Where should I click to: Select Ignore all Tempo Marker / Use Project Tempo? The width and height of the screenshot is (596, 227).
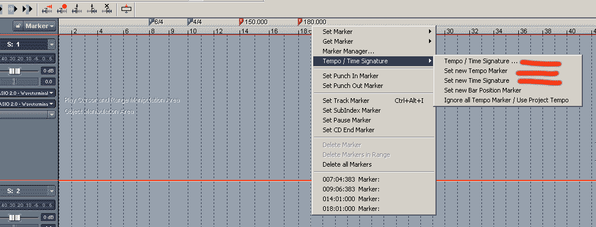[506, 100]
